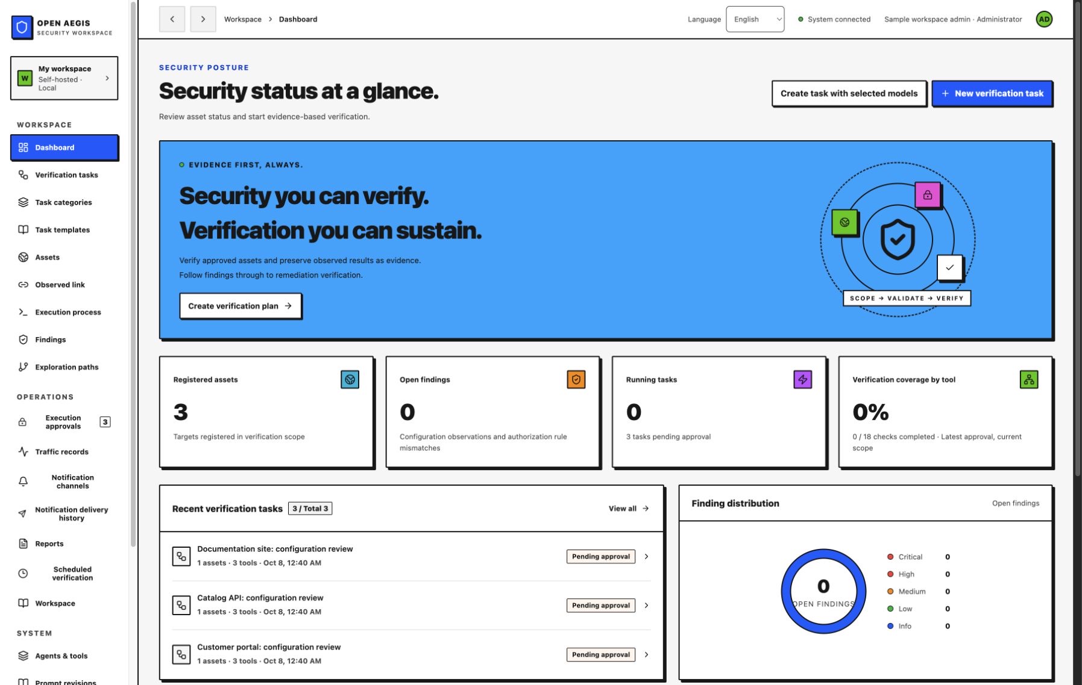Open the AD user avatar
Screen dimensions: 1082x685
[1044, 19]
